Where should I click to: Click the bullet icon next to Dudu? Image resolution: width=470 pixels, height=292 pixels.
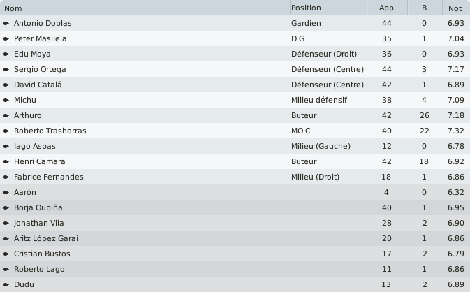[x=6, y=284]
